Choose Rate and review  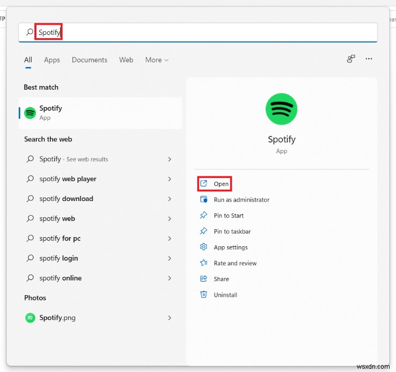[x=235, y=263]
